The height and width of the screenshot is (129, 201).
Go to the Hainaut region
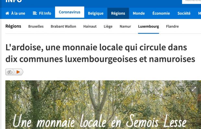[90, 26]
